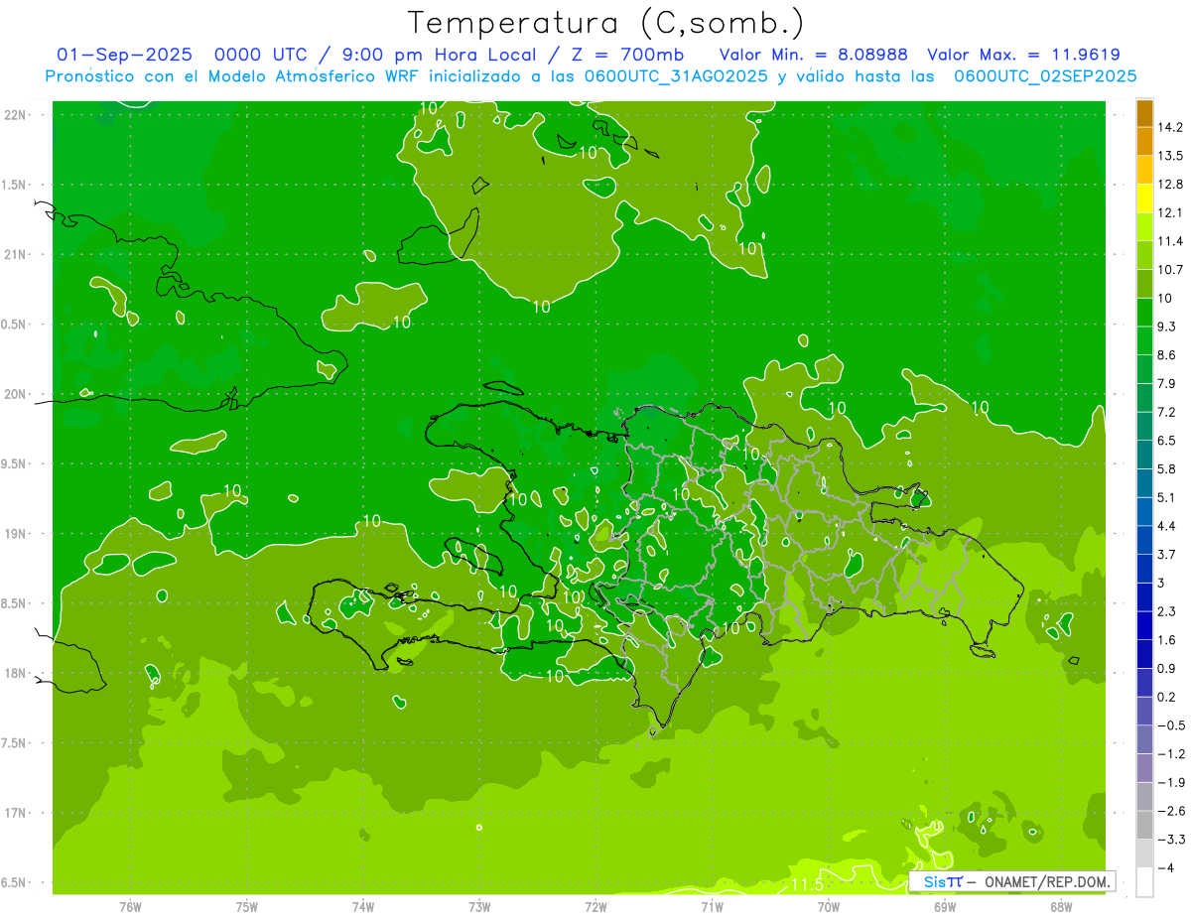1191x920 pixels.
Task: Click the '7.9' colorbar value
Action: point(1166,383)
